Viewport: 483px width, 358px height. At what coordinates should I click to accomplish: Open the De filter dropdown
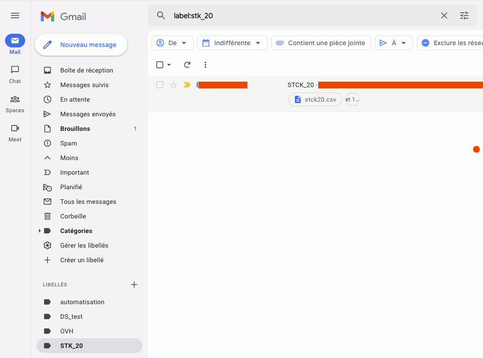173,43
